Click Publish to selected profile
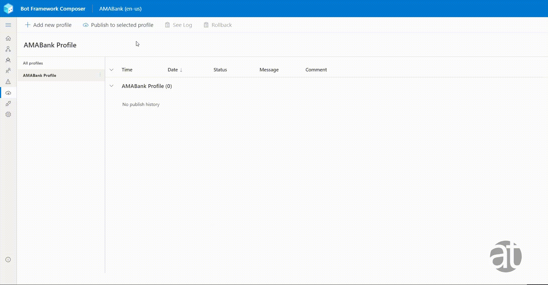Image resolution: width=548 pixels, height=285 pixels. [x=118, y=25]
